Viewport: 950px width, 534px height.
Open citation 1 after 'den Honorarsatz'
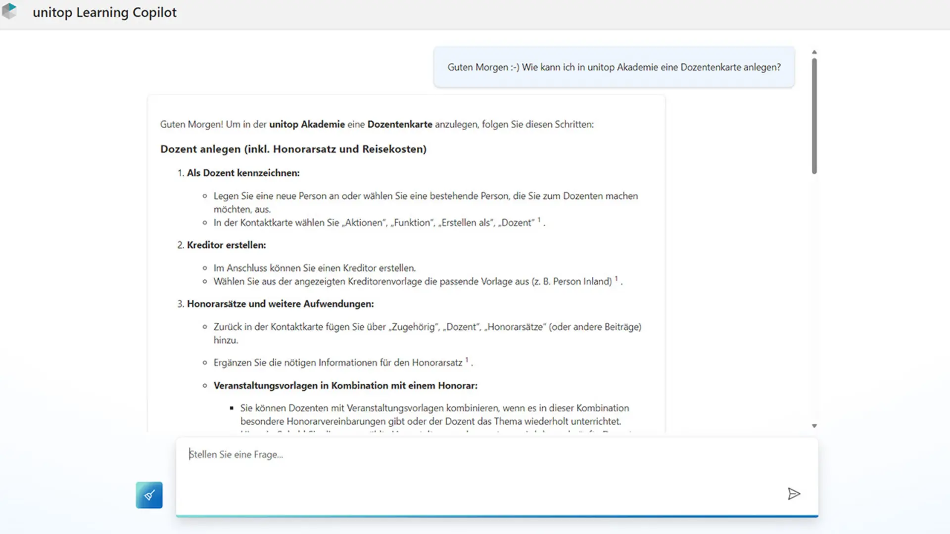pos(467,360)
